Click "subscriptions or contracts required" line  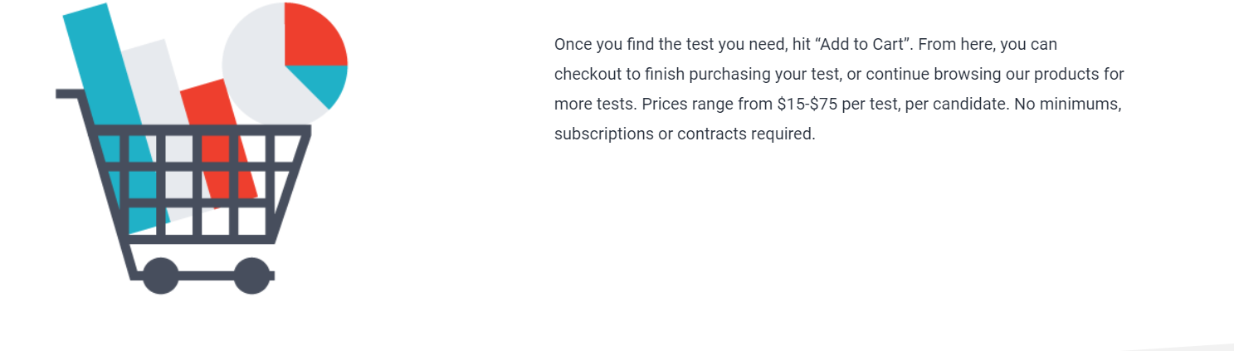[685, 134]
